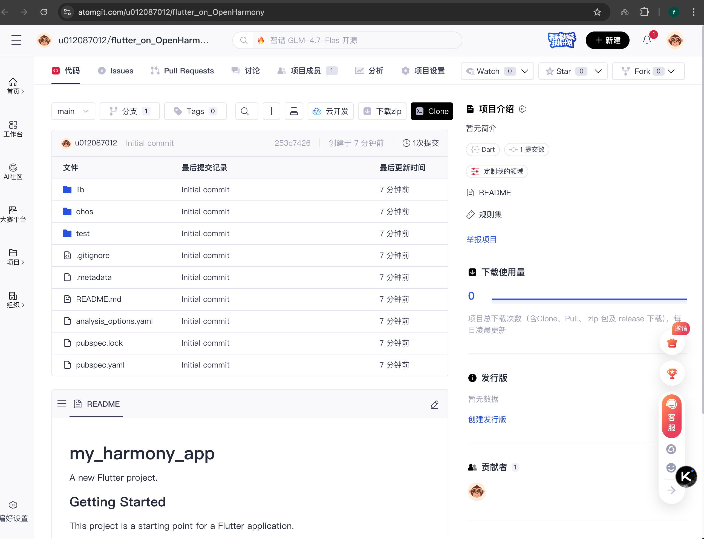Reload the browser page
This screenshot has width=704, height=539.
click(44, 12)
